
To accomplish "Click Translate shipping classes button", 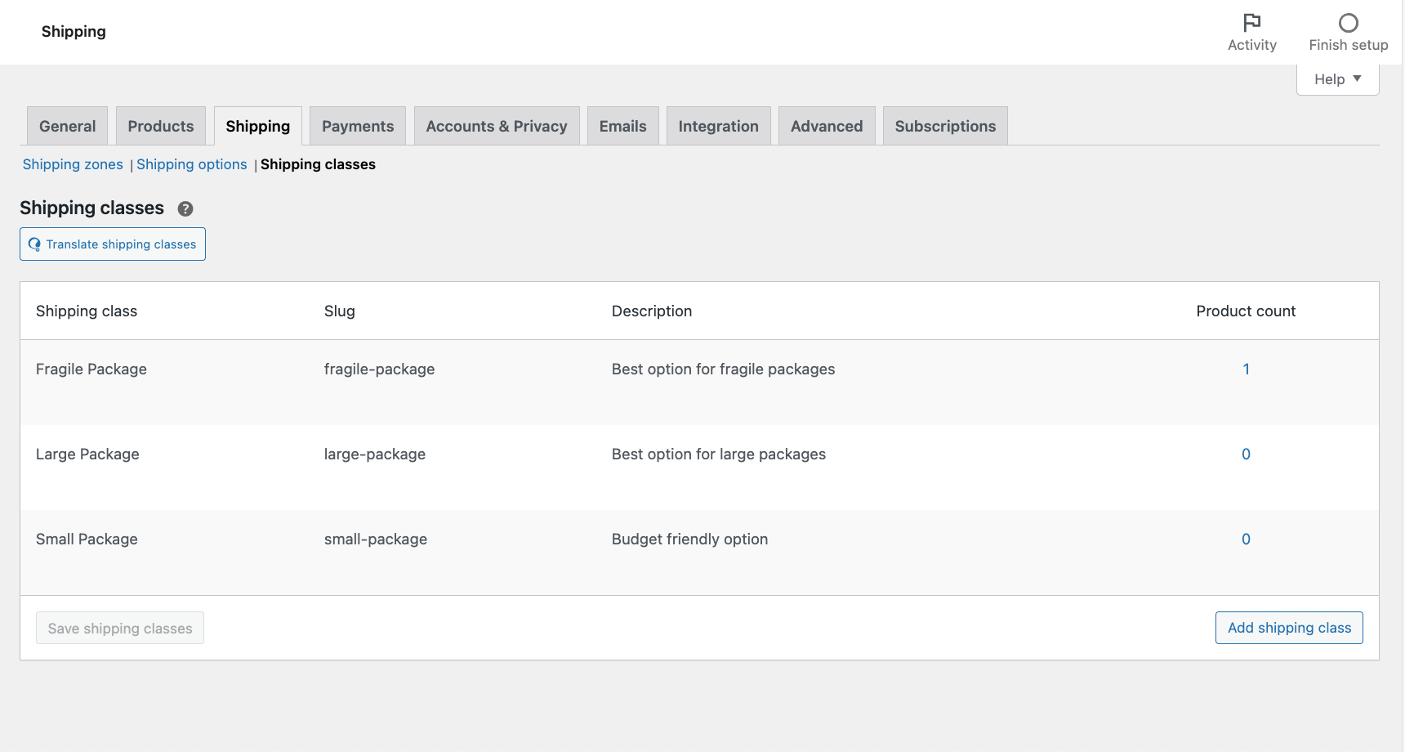I will click(113, 244).
